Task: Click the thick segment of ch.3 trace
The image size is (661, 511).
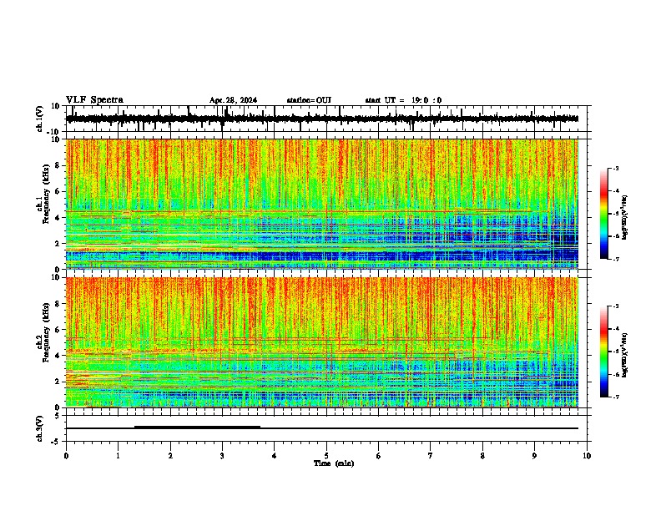Action: click(197, 428)
